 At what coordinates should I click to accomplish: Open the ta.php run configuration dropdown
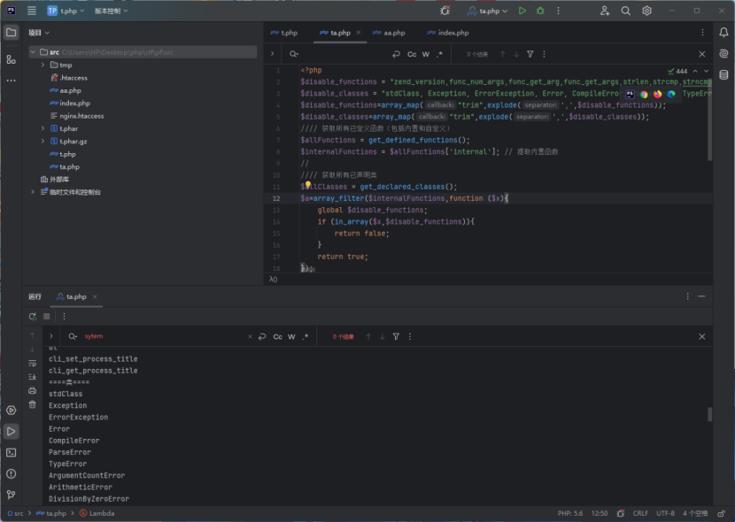pyautogui.click(x=490, y=11)
